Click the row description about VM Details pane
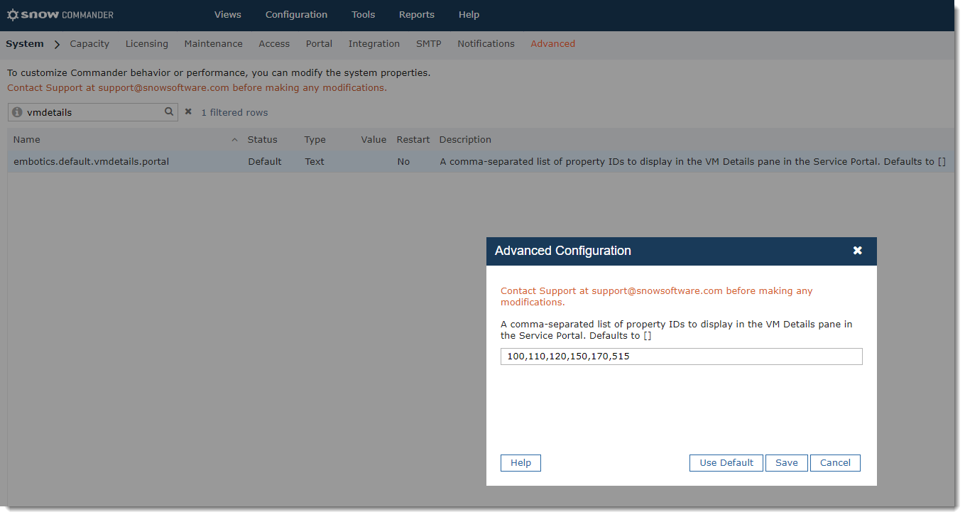Viewport: 965px width, 517px height. [693, 162]
